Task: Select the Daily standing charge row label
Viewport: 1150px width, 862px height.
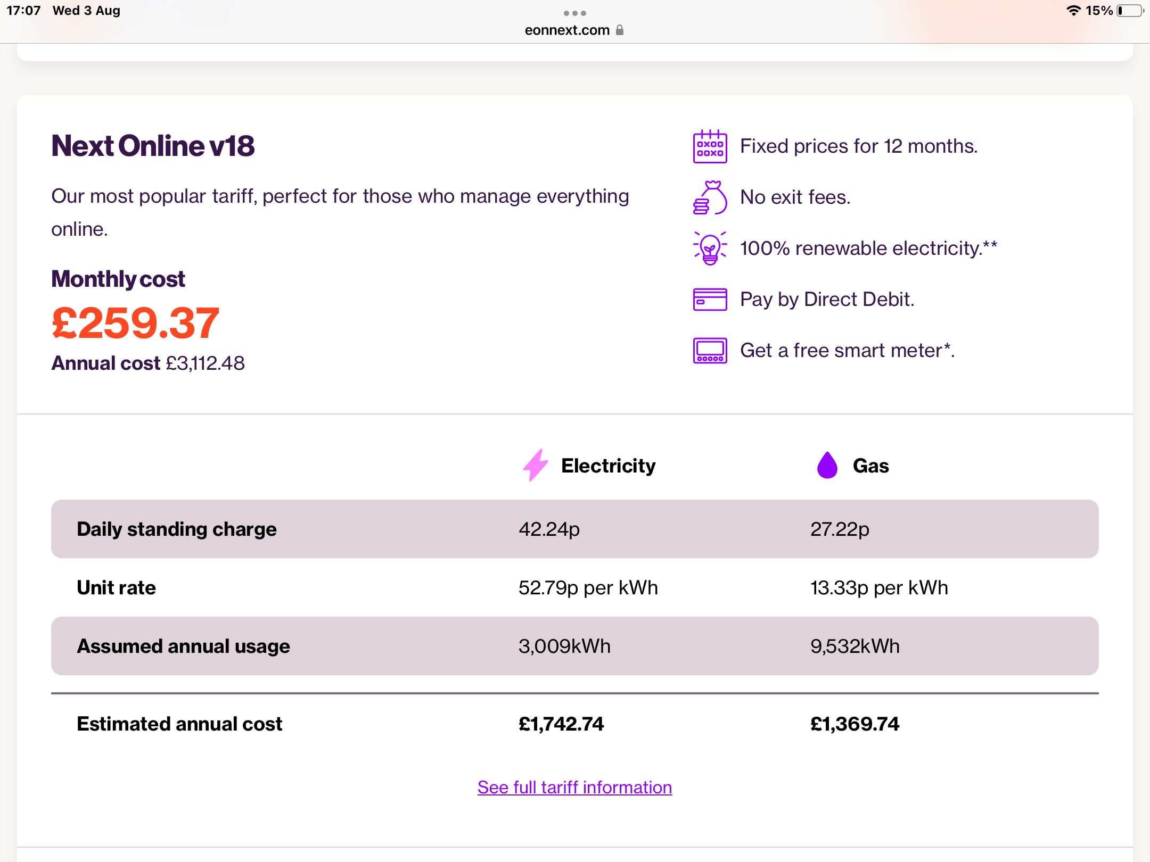Action: pyautogui.click(x=177, y=529)
